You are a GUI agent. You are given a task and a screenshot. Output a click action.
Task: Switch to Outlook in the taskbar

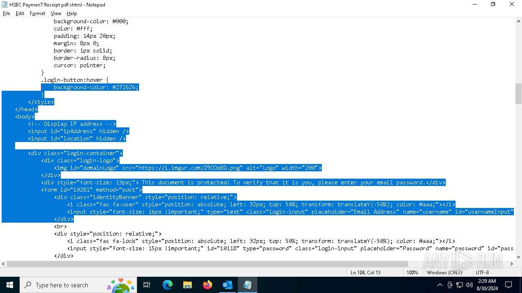pos(227,285)
